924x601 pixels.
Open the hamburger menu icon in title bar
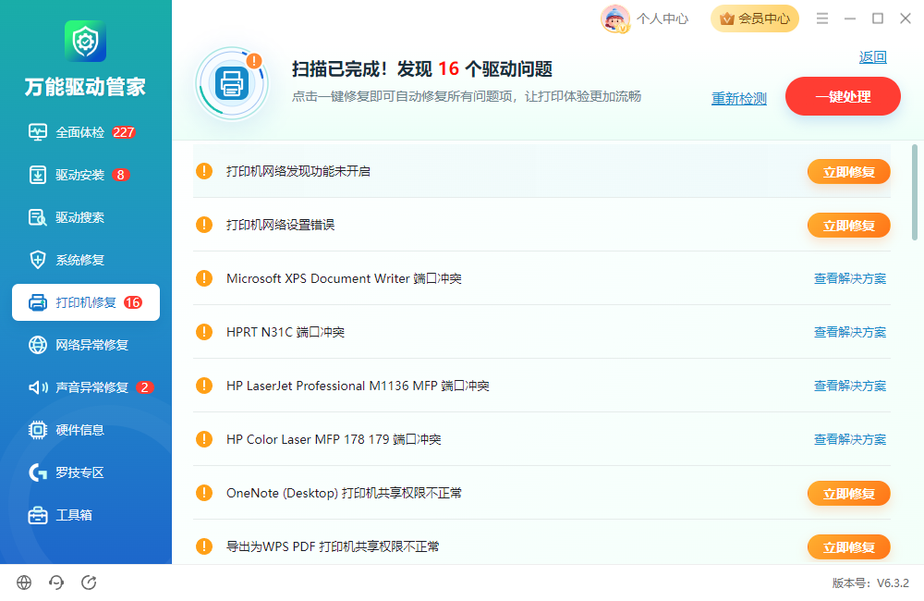pyautogui.click(x=822, y=18)
